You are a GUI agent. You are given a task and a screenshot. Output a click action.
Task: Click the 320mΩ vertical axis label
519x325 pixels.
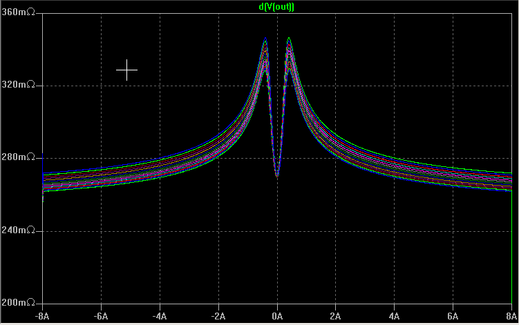coord(18,85)
